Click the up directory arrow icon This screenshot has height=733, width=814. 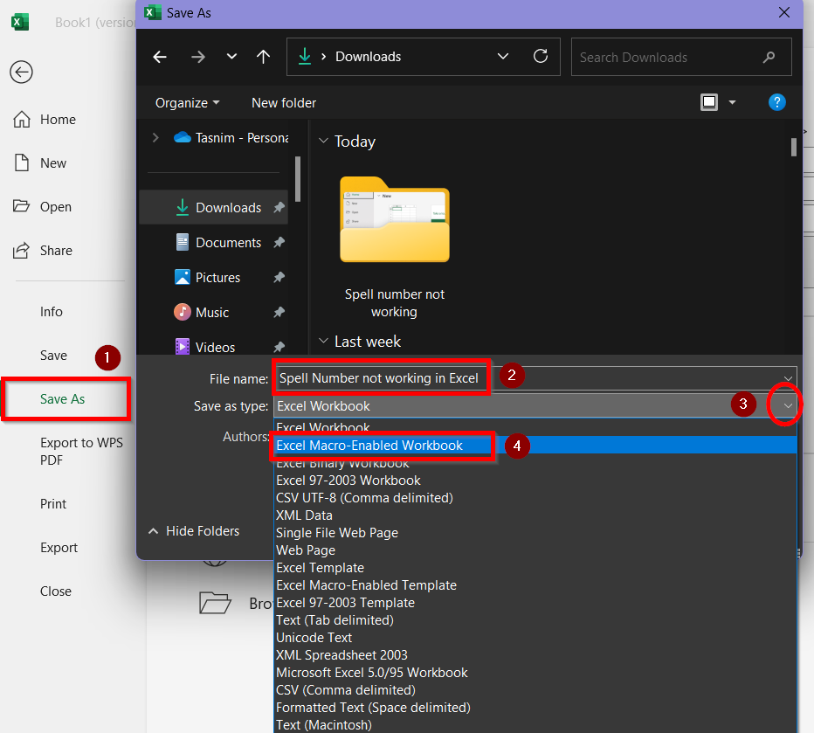pyautogui.click(x=264, y=57)
